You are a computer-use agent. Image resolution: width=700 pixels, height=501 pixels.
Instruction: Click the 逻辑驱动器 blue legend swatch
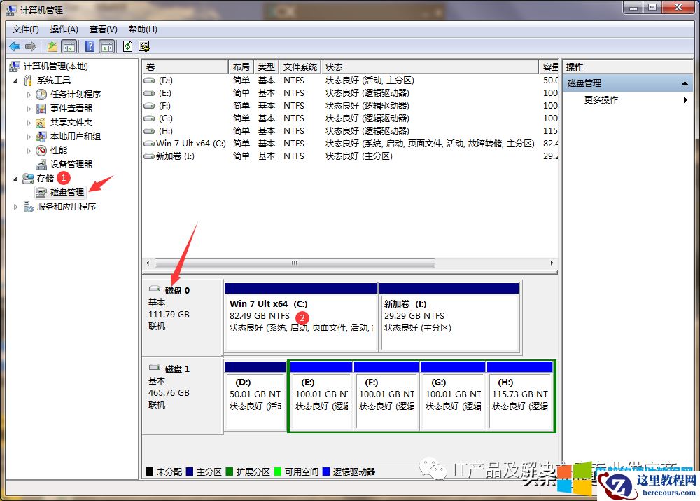pyautogui.click(x=326, y=472)
